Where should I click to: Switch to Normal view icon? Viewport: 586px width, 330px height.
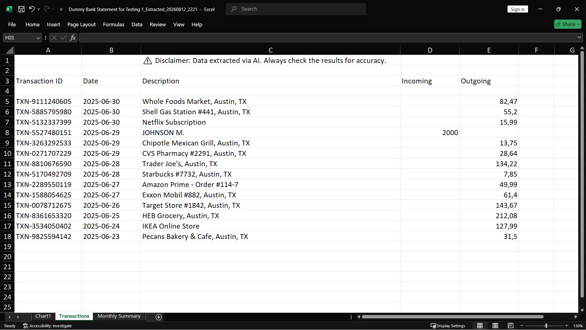point(480,326)
